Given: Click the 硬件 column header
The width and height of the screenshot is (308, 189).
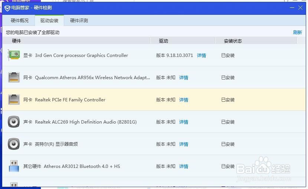Looking at the screenshot, I should click(x=16, y=41).
